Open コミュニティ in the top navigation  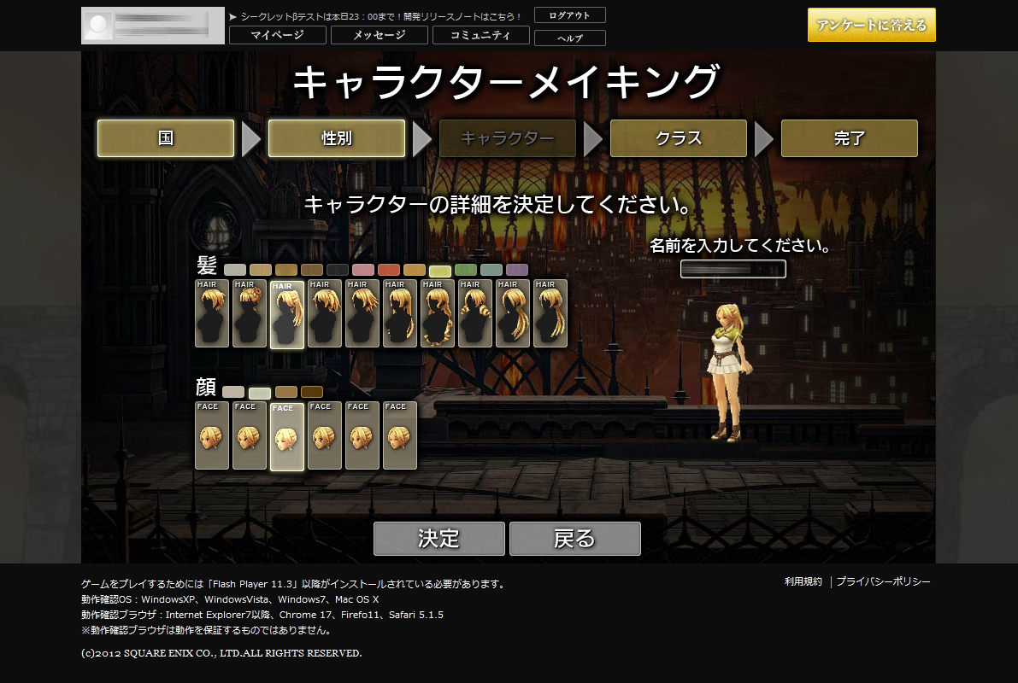(481, 35)
